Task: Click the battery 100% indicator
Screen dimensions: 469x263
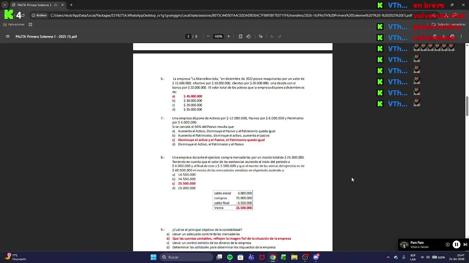Action: (x=438, y=257)
